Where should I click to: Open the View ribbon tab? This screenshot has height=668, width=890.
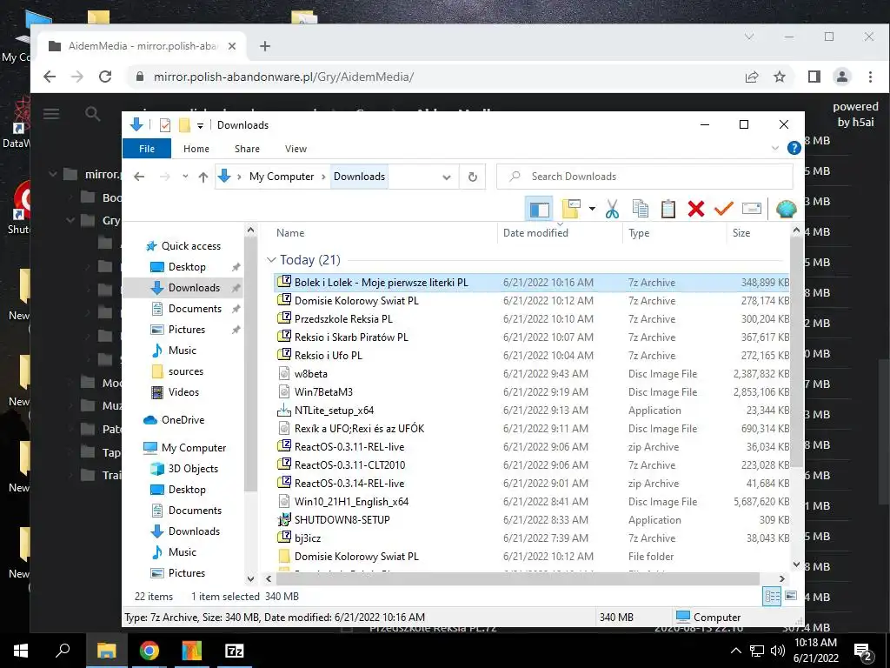tap(296, 149)
